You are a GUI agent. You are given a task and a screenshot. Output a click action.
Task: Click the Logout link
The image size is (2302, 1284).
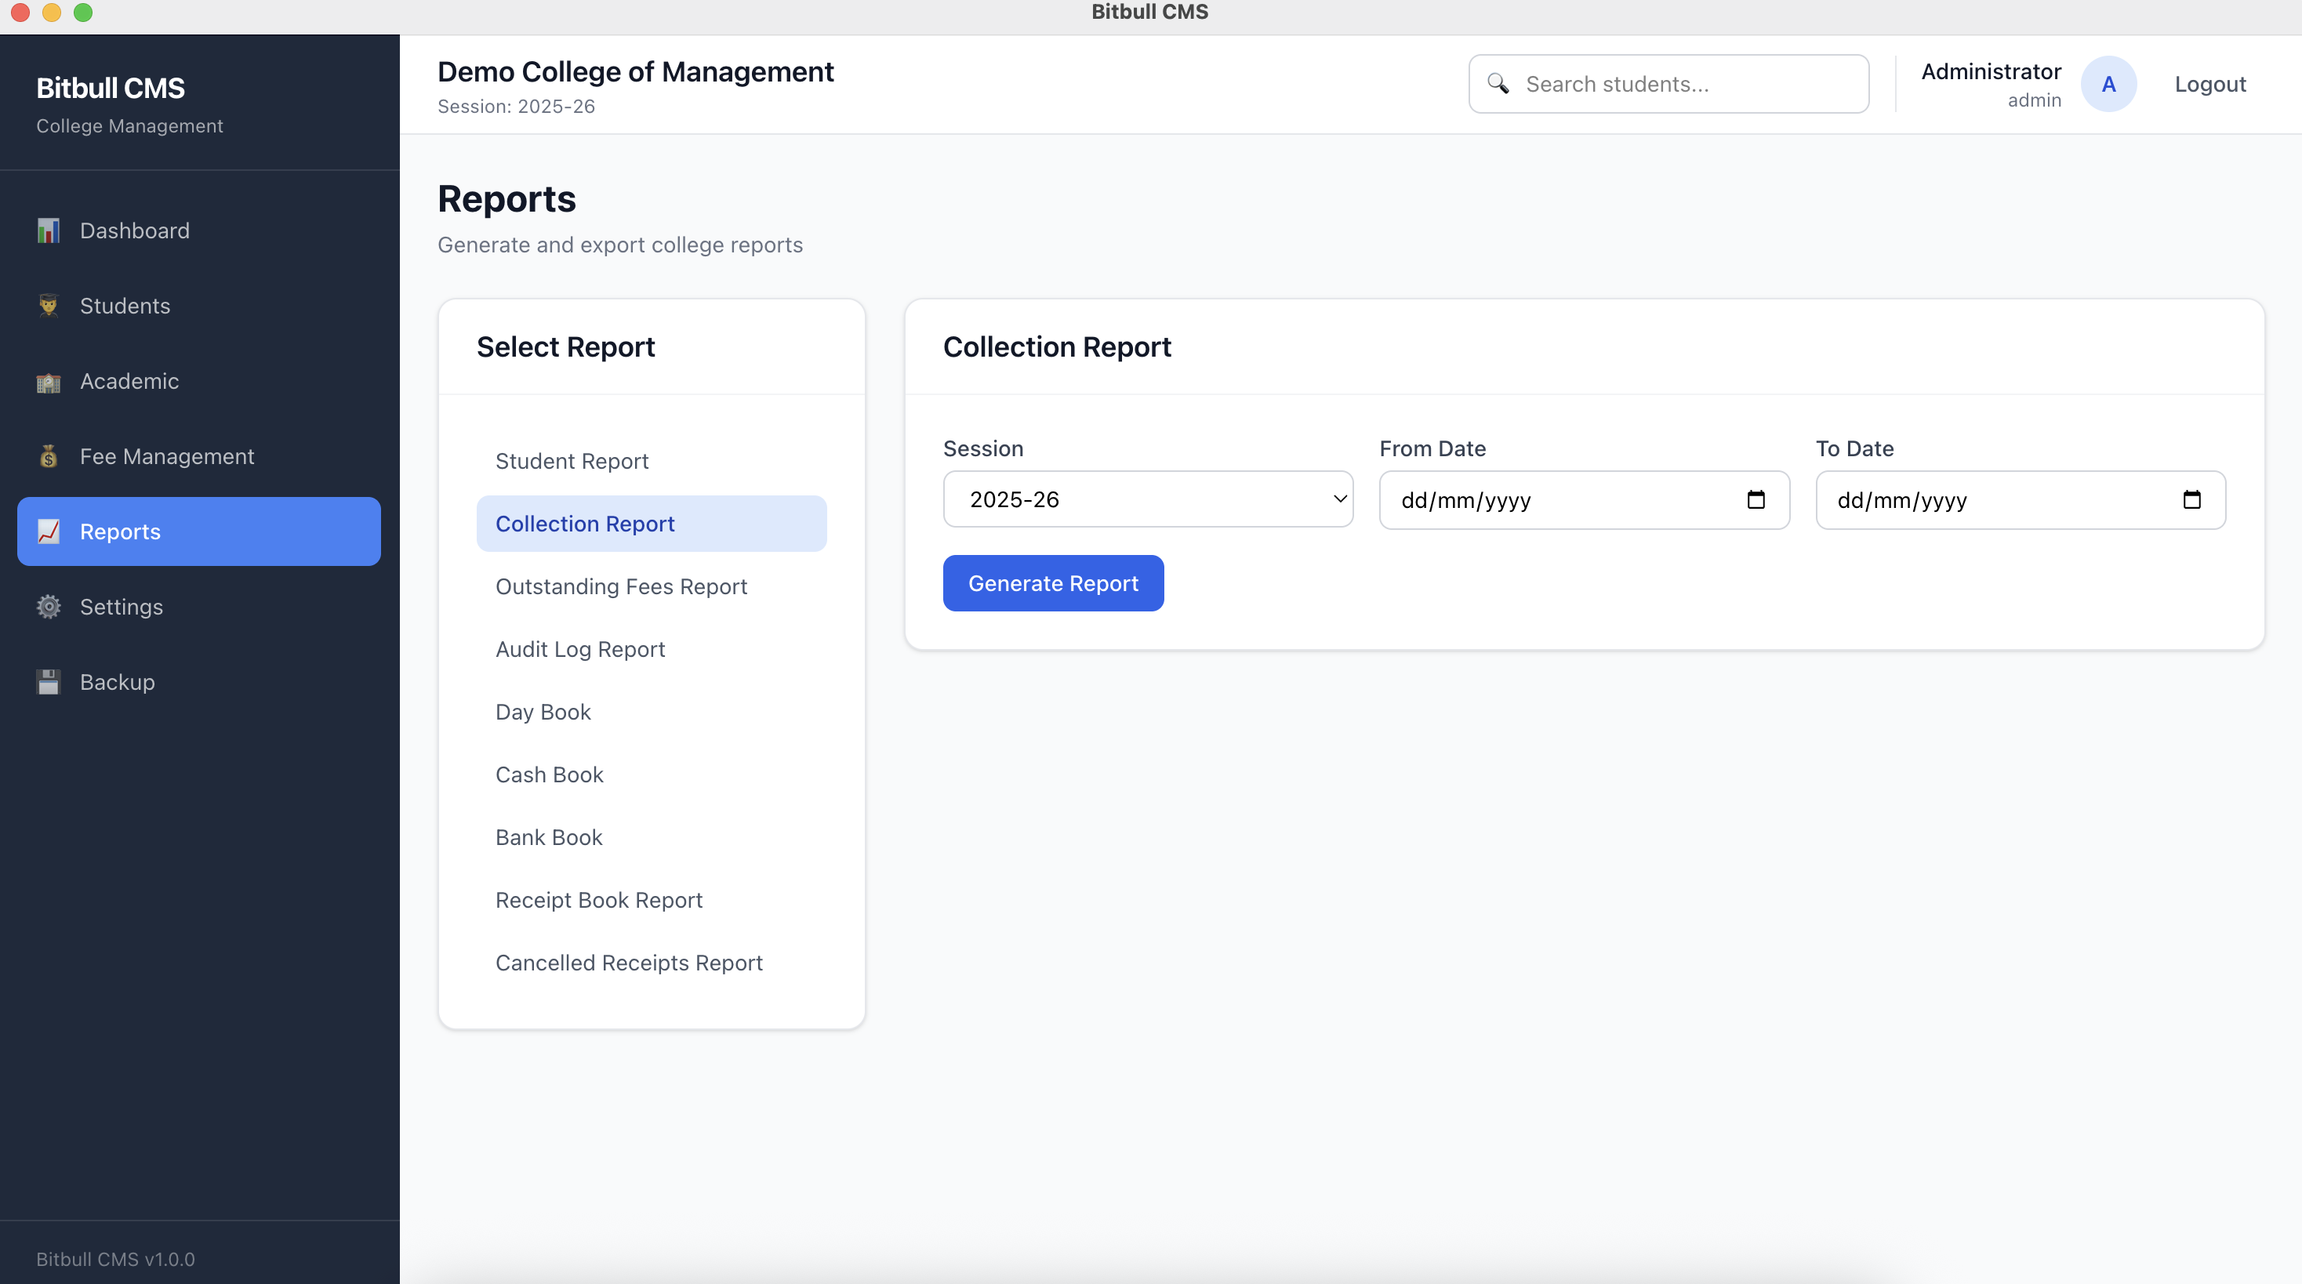tap(2210, 84)
